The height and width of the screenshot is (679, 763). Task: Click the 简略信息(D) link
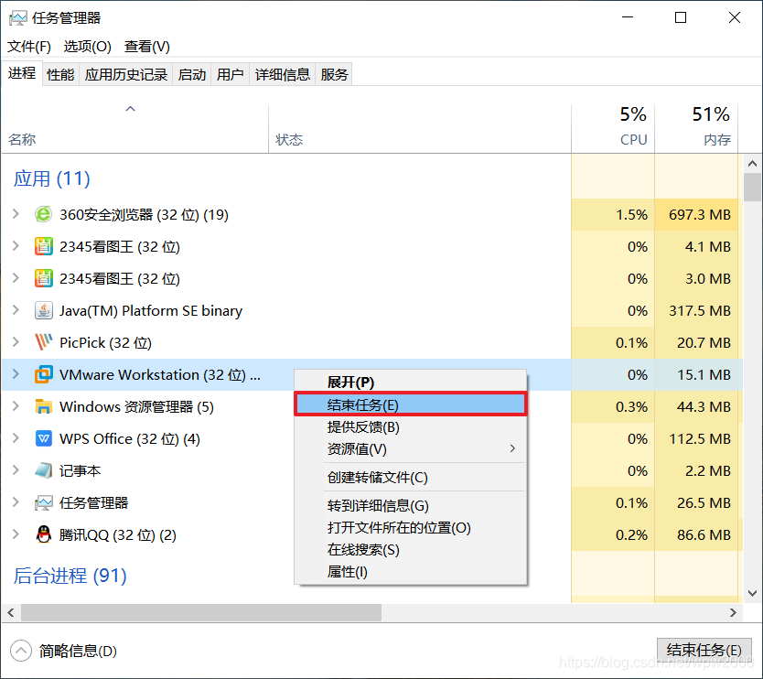78,651
